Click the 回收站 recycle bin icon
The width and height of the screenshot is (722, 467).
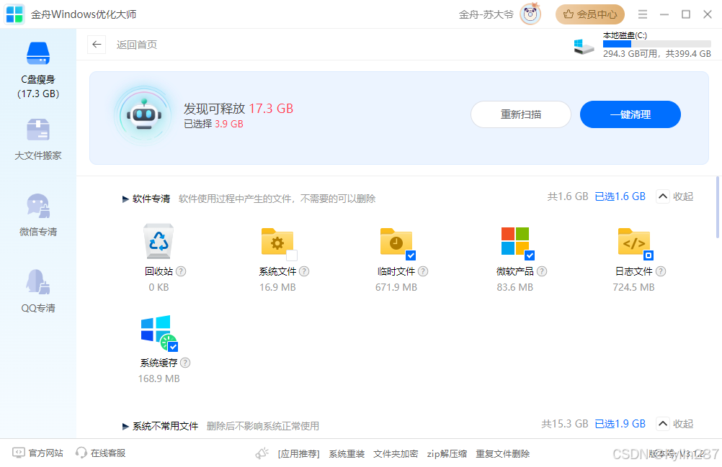coord(159,241)
